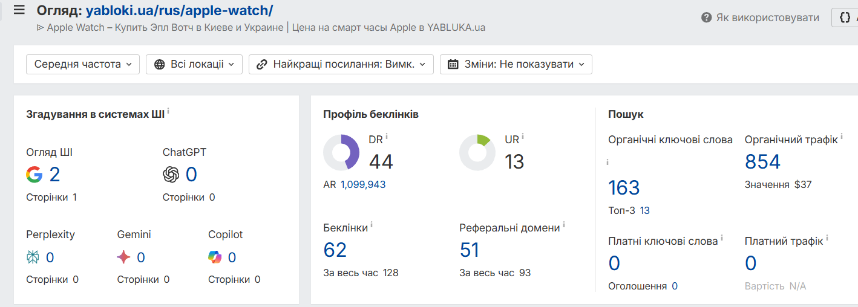Open the yabloki.ua/rus/apple-watch/ URL link
Screen dimensions: 858x307
pos(179,10)
